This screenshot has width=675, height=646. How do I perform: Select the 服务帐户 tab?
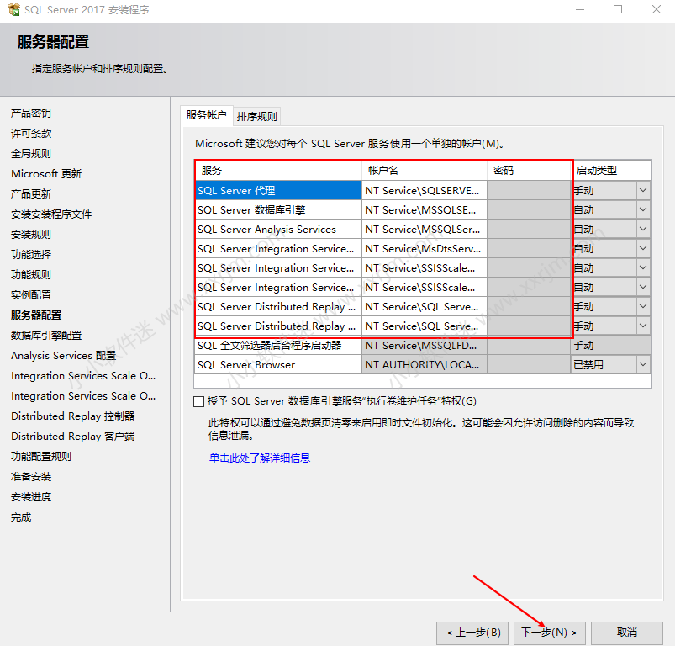pyautogui.click(x=207, y=115)
